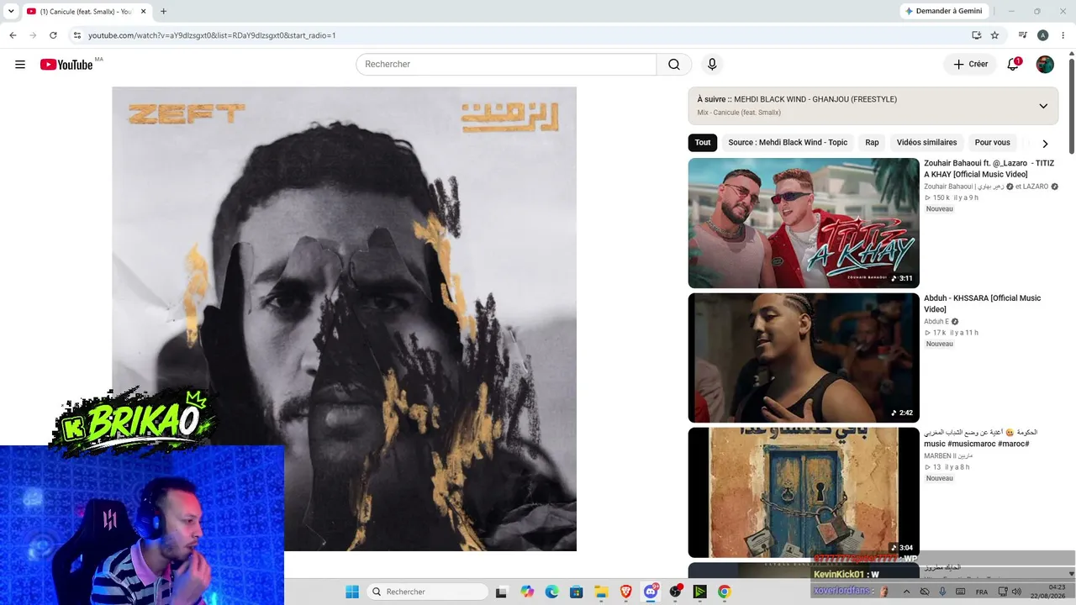Open the 'TITIZ A KHAY' video thumbnail
1076x605 pixels.
804,224
